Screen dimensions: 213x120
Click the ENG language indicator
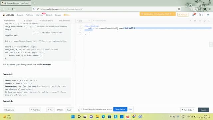coord(183,117)
